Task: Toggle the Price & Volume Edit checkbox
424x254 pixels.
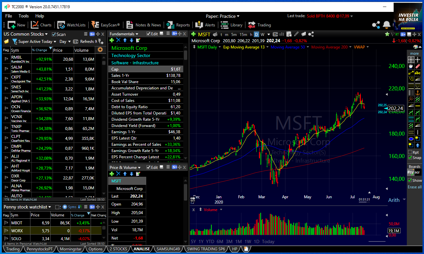Action: coord(148,168)
